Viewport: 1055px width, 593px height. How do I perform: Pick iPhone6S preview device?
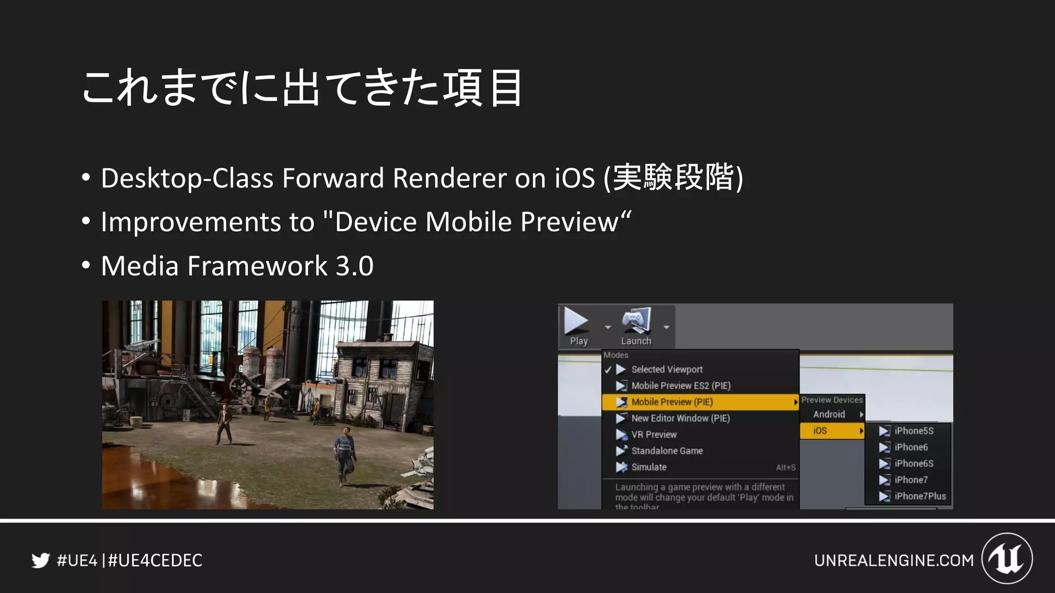[908, 464]
